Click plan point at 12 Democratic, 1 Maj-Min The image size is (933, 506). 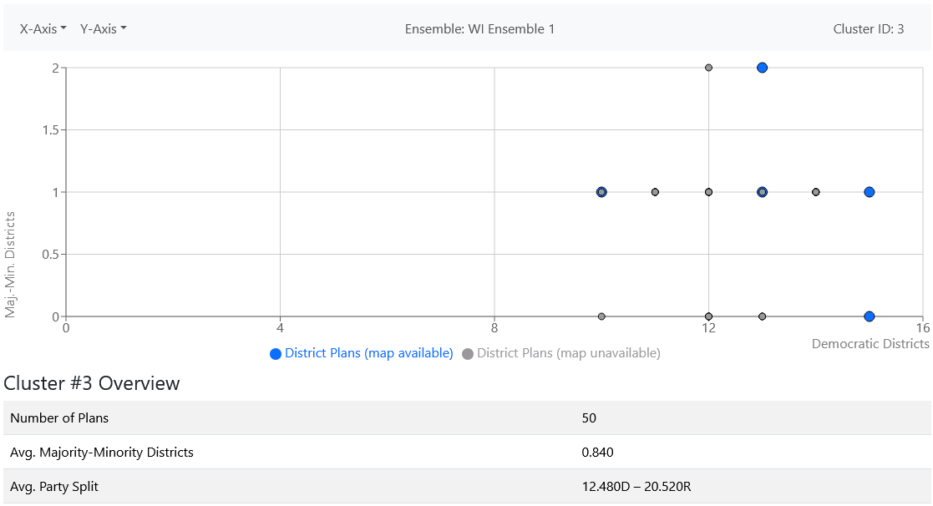(708, 192)
